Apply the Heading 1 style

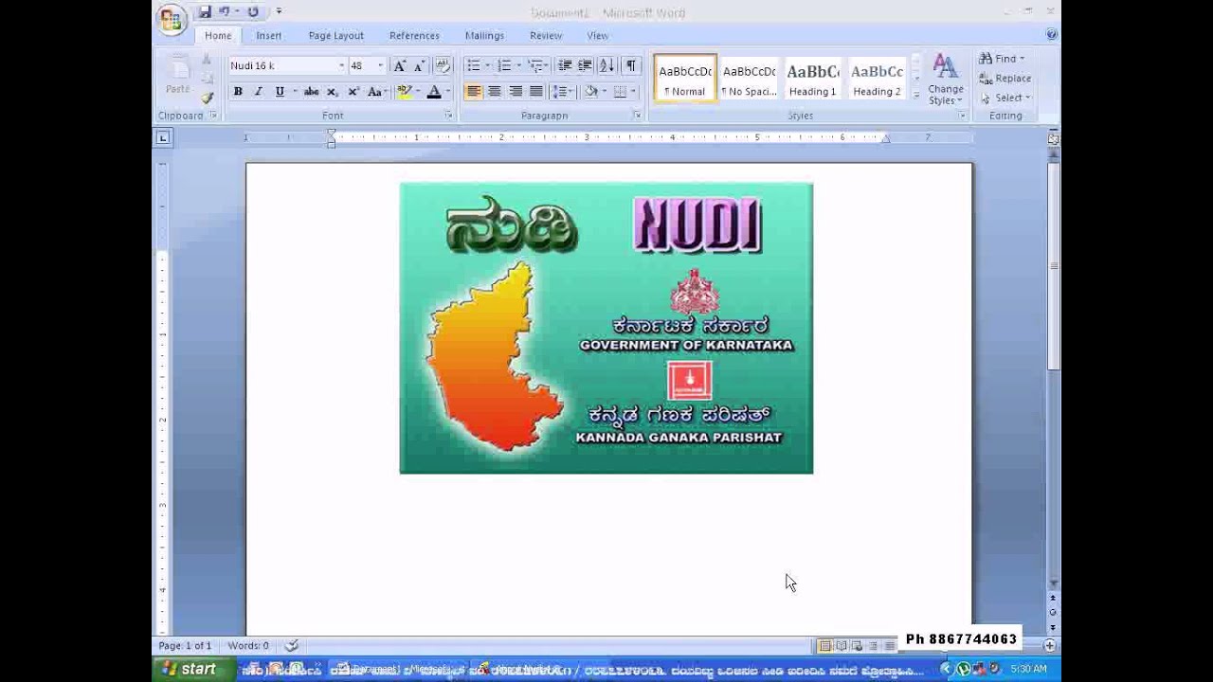click(x=812, y=78)
